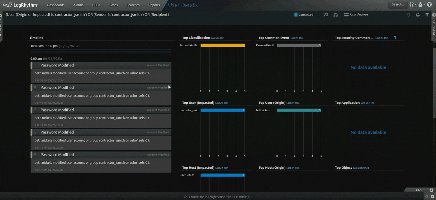The width and height of the screenshot is (436, 200).
Task: Click the Connected status indicator
Action: 303,14
